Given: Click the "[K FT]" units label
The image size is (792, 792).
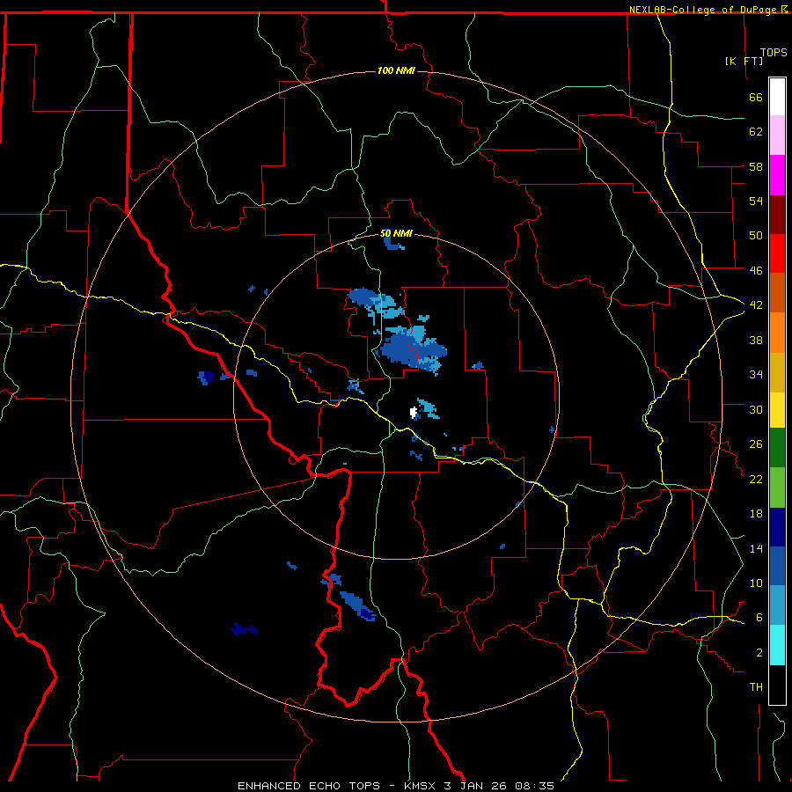Looking at the screenshot, I should (744, 61).
